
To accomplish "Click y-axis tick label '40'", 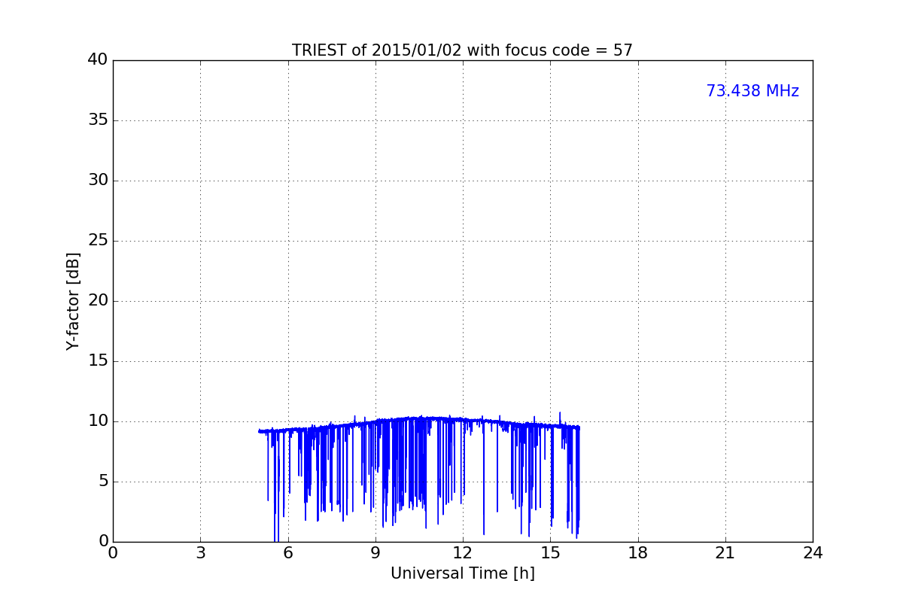I will pyautogui.click(x=98, y=60).
